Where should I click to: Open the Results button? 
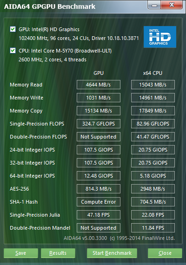(58, 253)
